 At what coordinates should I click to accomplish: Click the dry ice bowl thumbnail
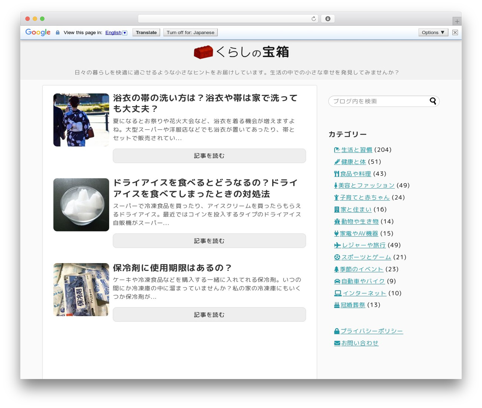pyautogui.click(x=81, y=205)
